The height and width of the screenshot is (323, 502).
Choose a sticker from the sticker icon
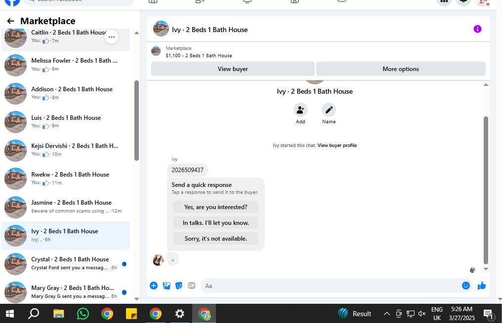[x=179, y=286]
